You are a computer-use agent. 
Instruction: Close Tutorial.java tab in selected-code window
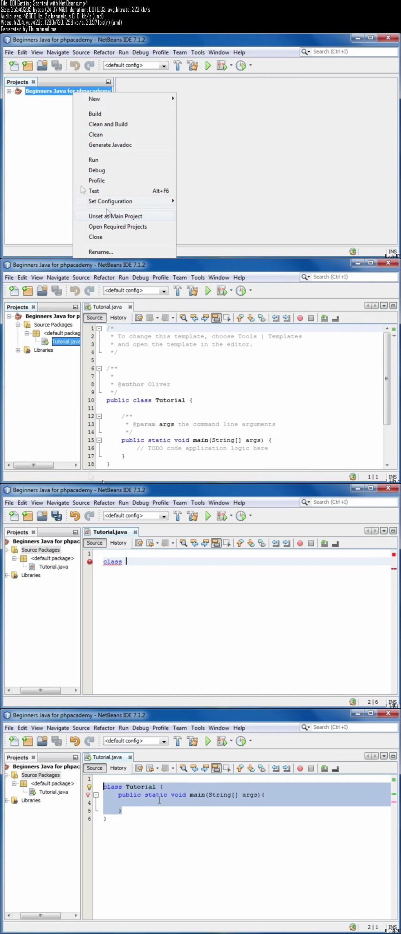click(130, 757)
